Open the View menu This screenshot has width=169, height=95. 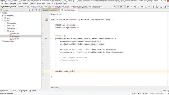pos(7,3)
